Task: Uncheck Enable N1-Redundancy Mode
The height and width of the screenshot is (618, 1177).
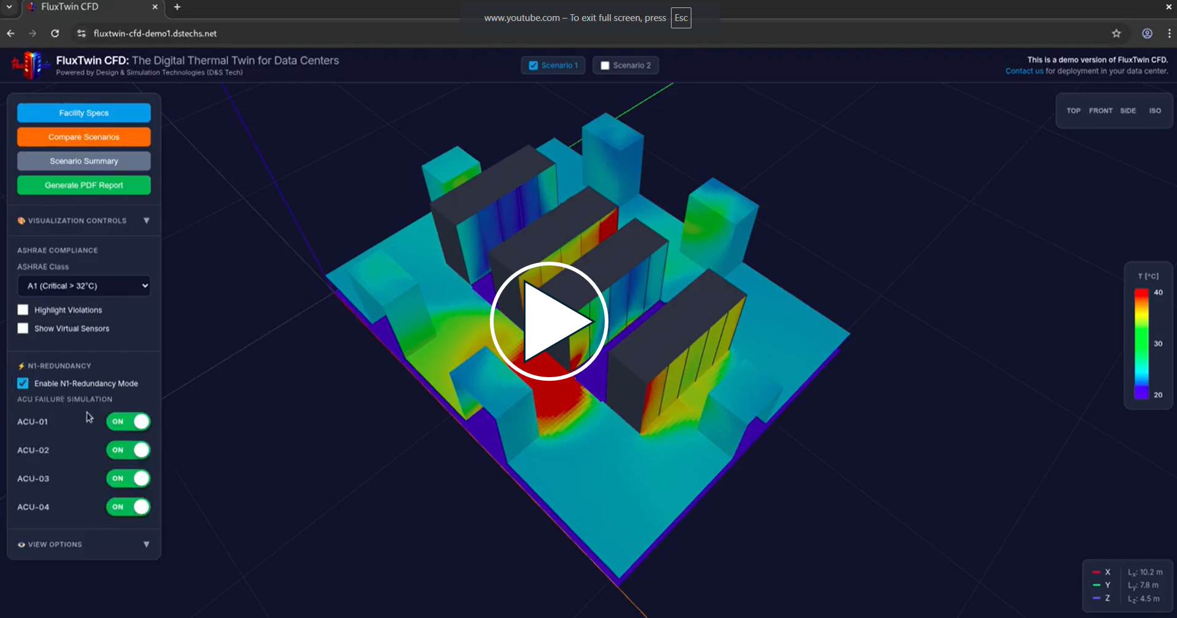Action: [x=23, y=383]
